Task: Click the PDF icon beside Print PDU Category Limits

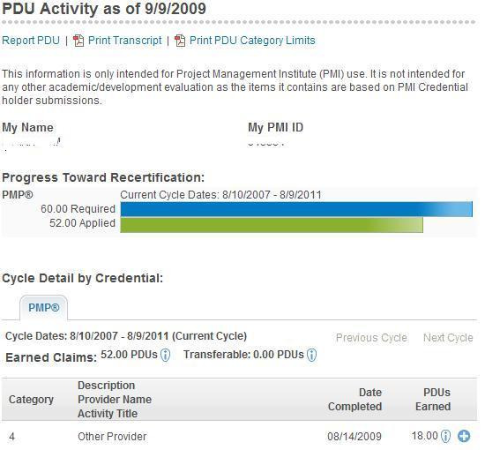Action: coord(180,41)
